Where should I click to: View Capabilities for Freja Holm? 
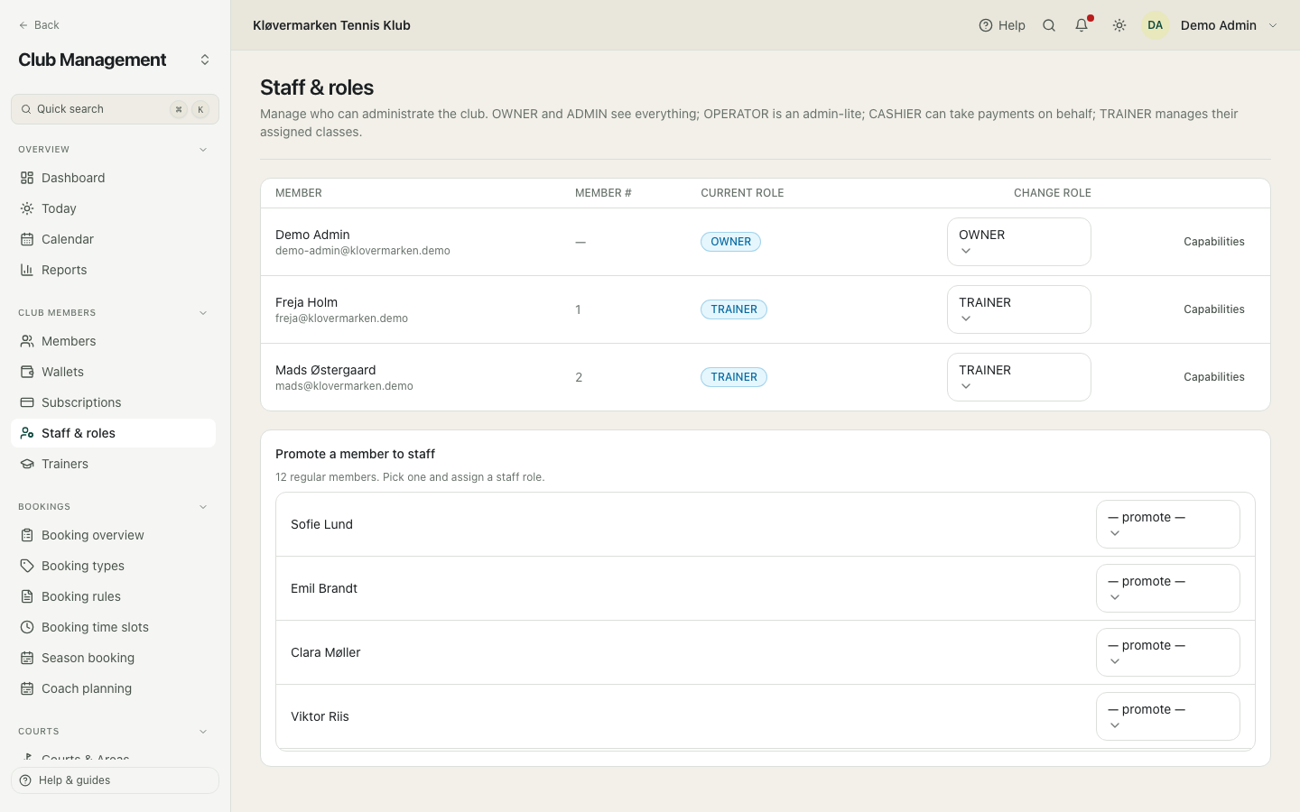(x=1214, y=309)
